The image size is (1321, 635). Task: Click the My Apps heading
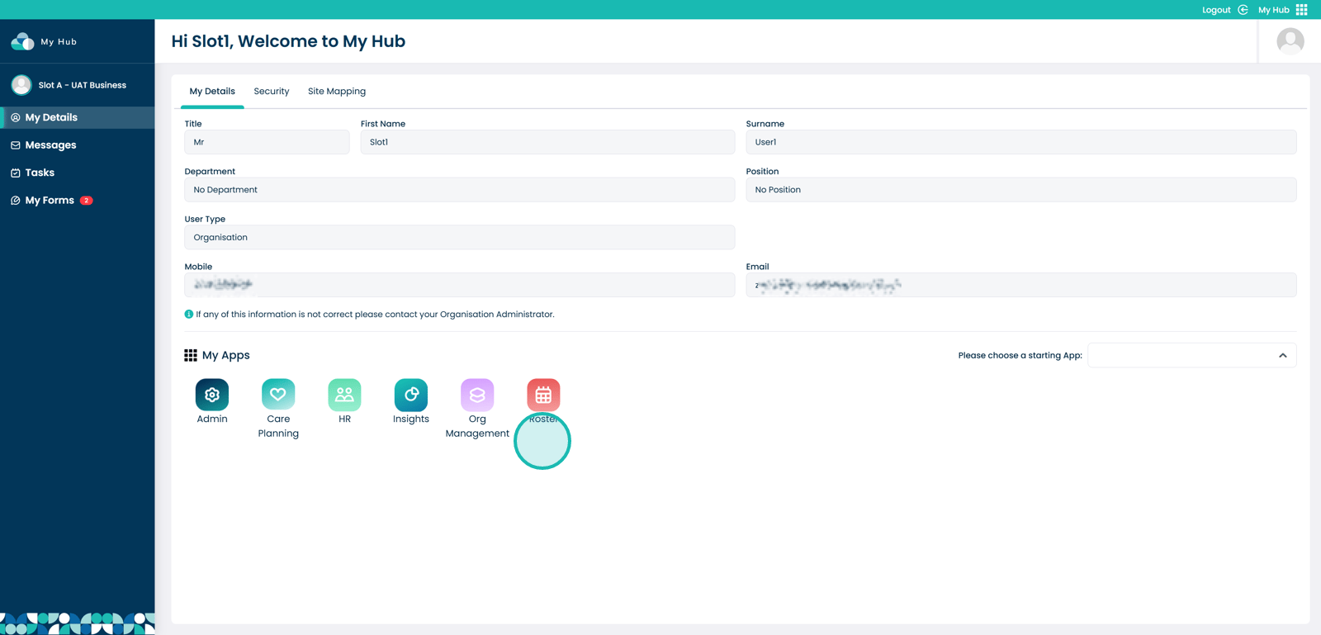[x=225, y=355]
